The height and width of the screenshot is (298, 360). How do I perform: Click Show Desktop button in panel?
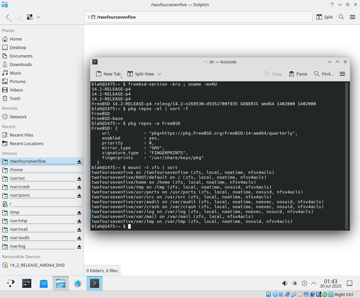pos(350,283)
